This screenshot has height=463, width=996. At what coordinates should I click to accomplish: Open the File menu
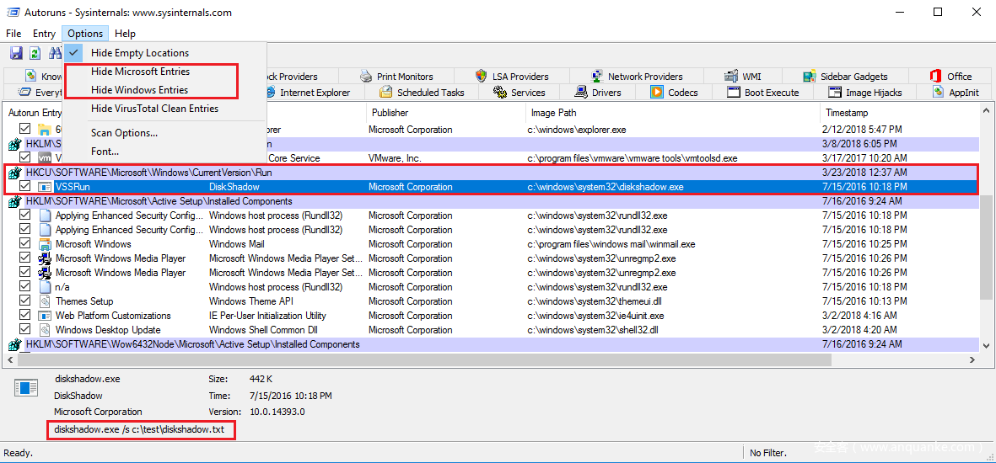pyautogui.click(x=13, y=34)
